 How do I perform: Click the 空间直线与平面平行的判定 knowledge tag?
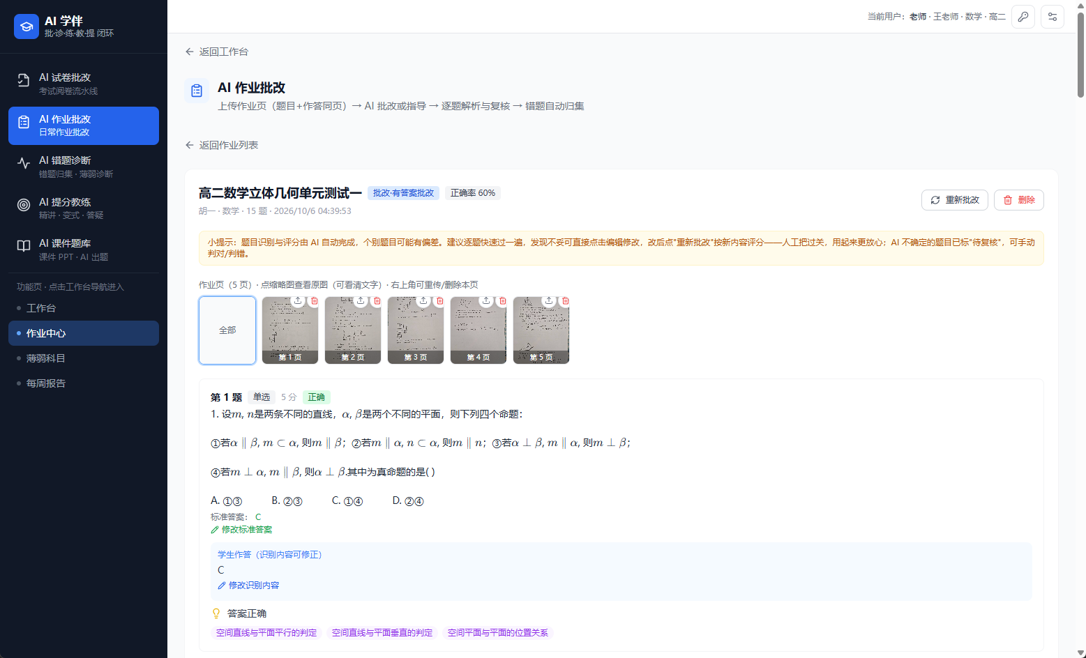pyautogui.click(x=266, y=633)
